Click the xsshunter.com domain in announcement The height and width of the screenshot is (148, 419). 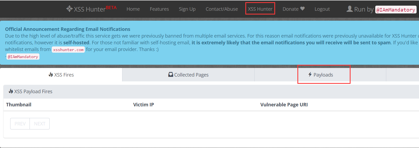point(68,50)
